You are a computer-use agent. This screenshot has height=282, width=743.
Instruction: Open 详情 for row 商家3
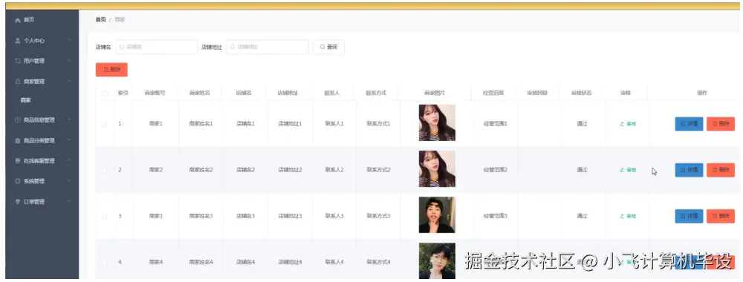[x=689, y=216]
